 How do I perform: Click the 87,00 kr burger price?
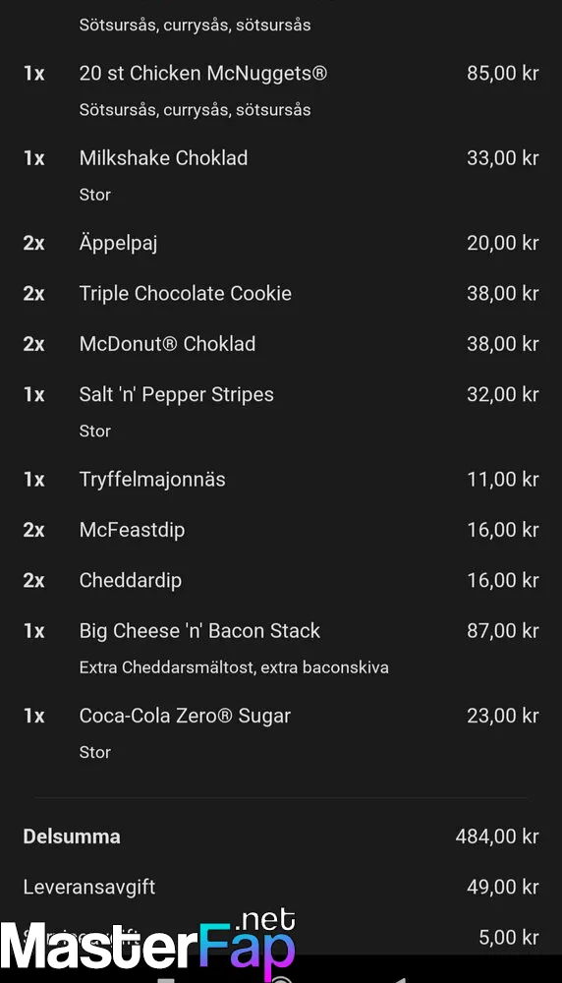502,631
